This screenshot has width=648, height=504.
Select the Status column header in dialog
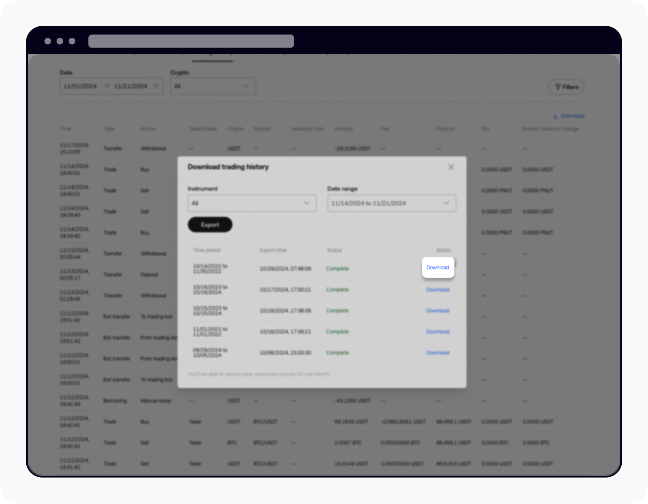pos(335,250)
